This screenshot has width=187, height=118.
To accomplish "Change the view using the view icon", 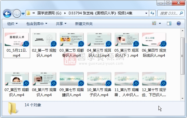I will (x=154, y=23).
